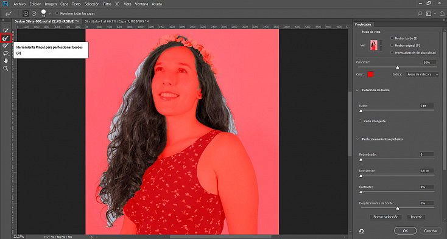
Task: Enable Mostrar original (P) checkbox
Action: point(392,45)
